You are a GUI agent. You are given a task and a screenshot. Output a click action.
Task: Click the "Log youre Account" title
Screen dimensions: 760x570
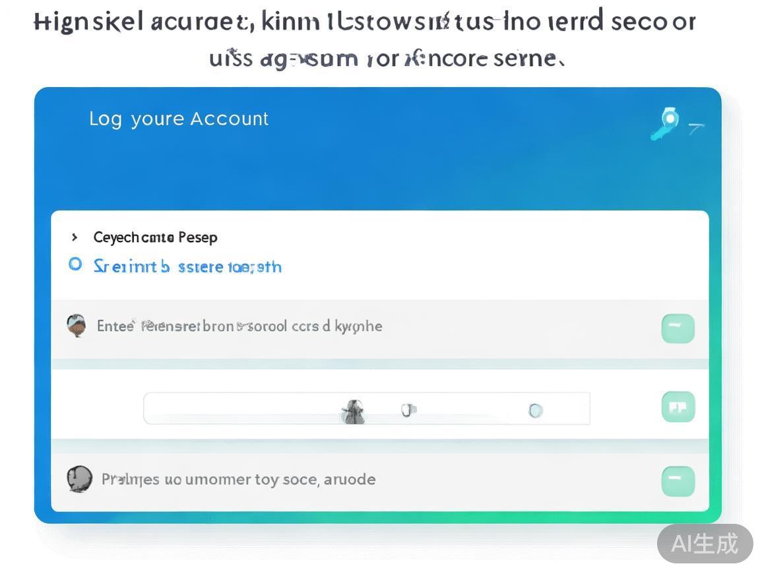[179, 119]
